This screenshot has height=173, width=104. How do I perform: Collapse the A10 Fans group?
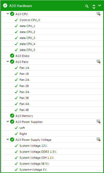(x=7, y=61)
